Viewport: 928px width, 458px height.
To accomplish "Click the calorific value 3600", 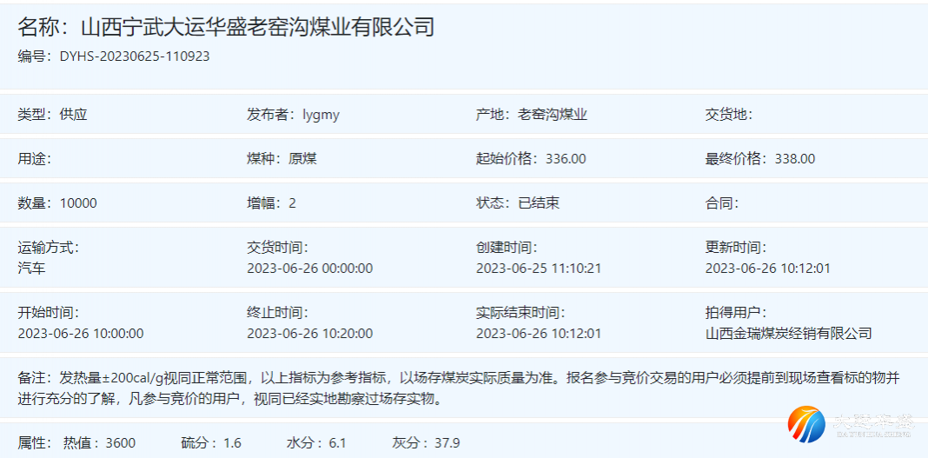I will (x=121, y=443).
